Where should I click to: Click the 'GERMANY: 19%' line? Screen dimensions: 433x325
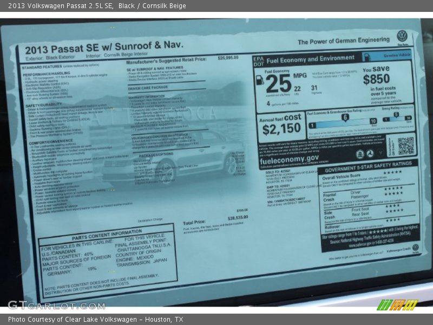click(x=71, y=270)
